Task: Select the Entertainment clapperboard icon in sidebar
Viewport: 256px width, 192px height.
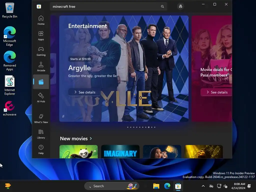Action: point(41,82)
